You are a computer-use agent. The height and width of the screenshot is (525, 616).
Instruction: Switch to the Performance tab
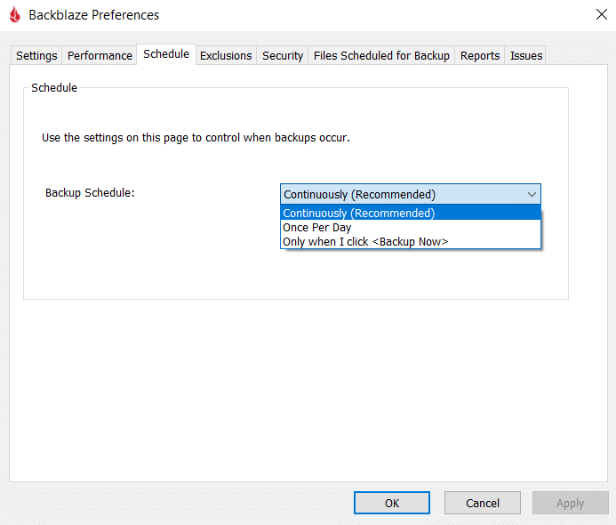[100, 55]
